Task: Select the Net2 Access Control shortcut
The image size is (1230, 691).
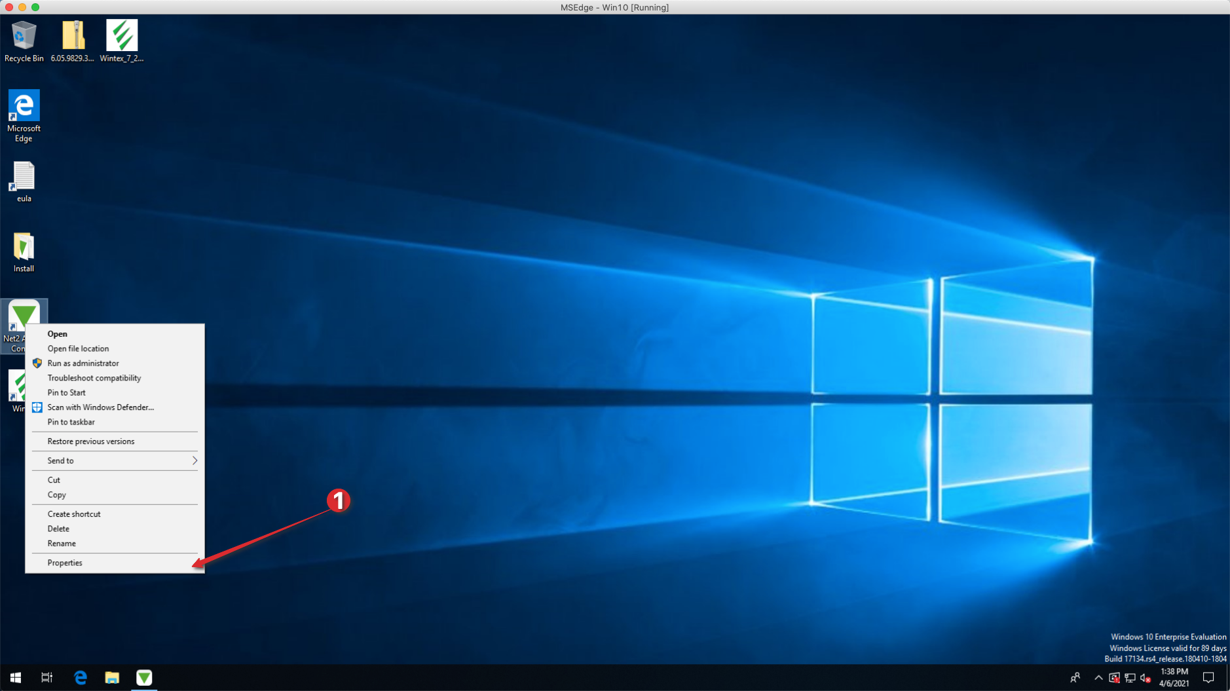Action: [25, 314]
